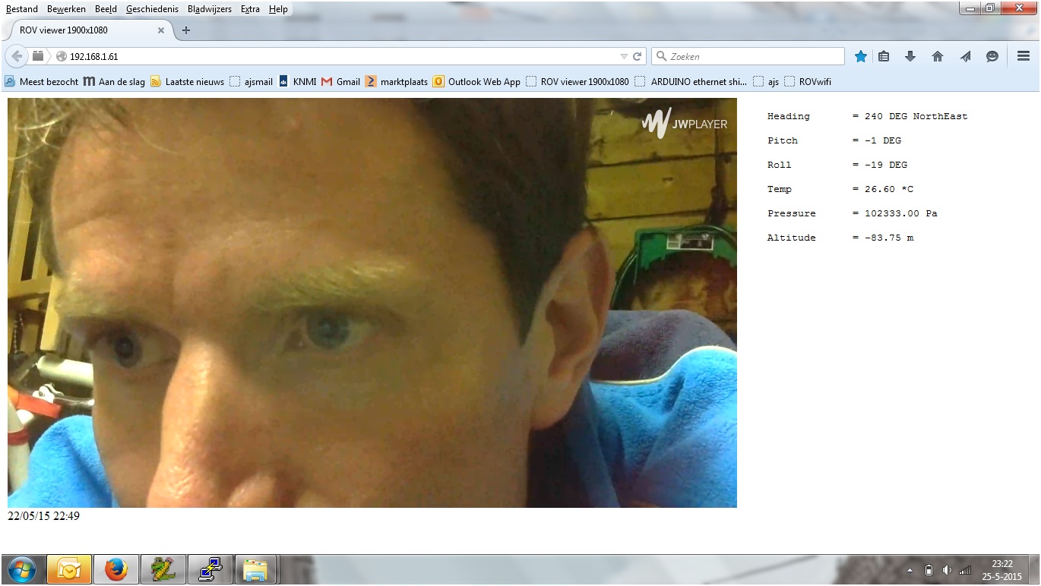
Task: Open the network signal tray icon
Action: [965, 570]
